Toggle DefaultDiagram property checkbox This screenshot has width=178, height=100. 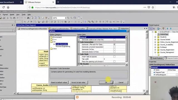click(x=177, y=75)
